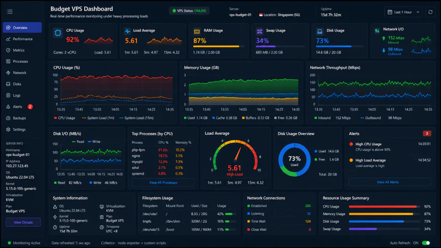This screenshot has width=441, height=248.
Task: Toggle Inbound series in network chart legend
Action: coord(333,118)
